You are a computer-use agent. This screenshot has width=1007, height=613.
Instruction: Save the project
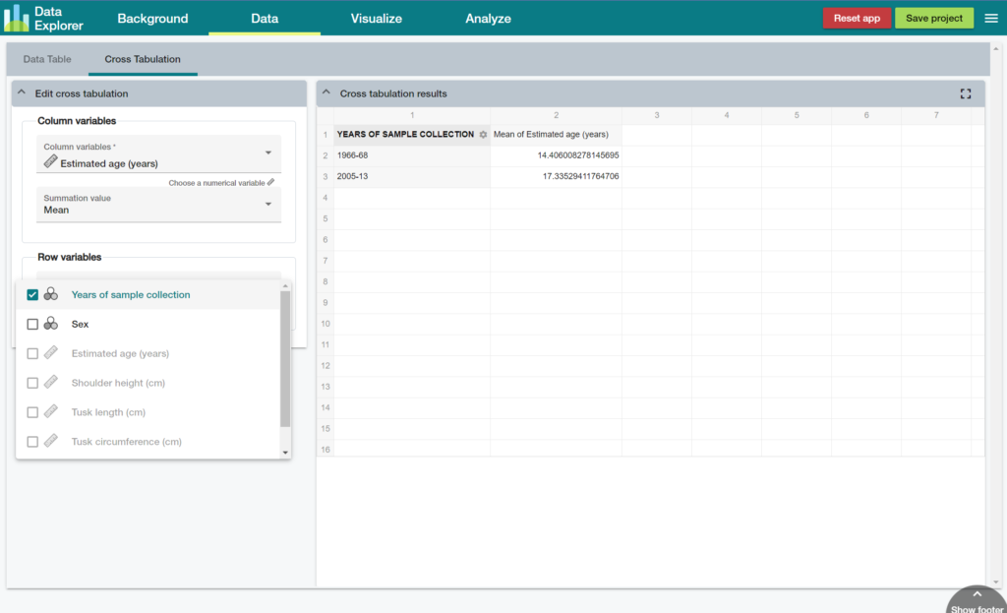[x=932, y=17]
